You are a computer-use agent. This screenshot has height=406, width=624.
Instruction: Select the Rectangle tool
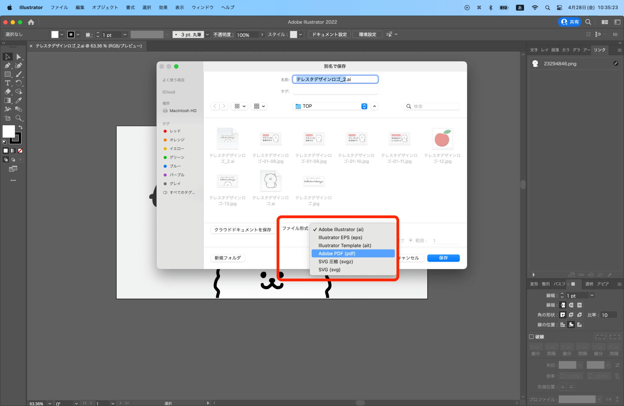[x=8, y=74]
